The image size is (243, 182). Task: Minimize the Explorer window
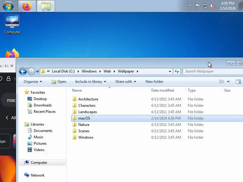(x=231, y=63)
